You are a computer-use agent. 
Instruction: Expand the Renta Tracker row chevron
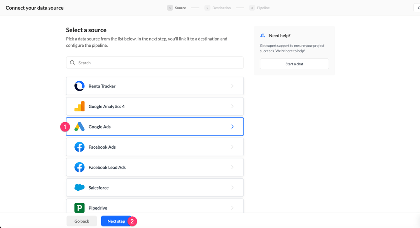tap(232, 86)
